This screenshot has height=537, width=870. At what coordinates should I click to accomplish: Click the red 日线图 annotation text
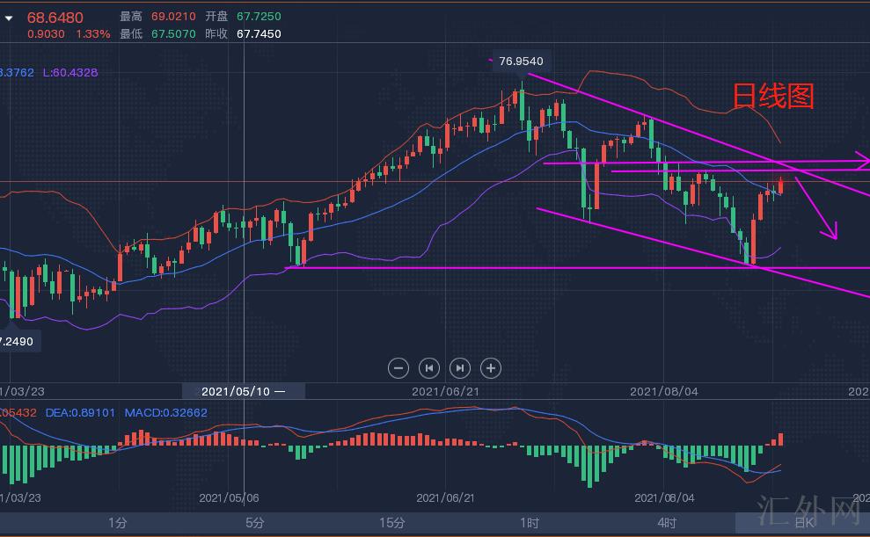(773, 97)
